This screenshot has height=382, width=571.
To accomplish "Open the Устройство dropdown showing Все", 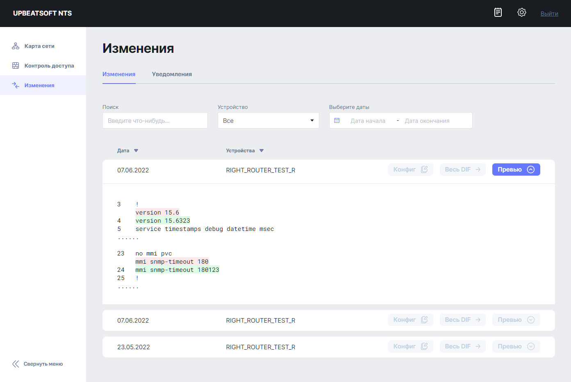I will (x=268, y=120).
